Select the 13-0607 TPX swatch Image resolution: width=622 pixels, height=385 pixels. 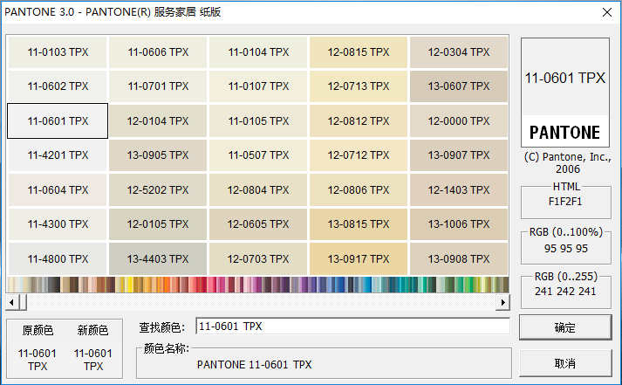pos(459,86)
